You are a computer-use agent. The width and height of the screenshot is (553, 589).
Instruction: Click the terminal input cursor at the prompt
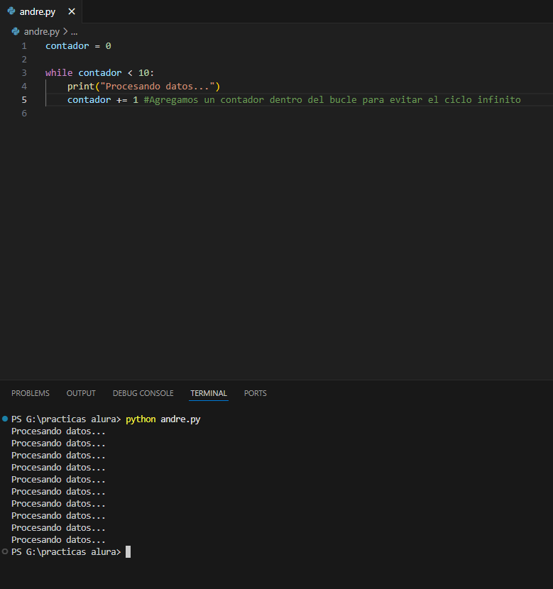click(128, 552)
